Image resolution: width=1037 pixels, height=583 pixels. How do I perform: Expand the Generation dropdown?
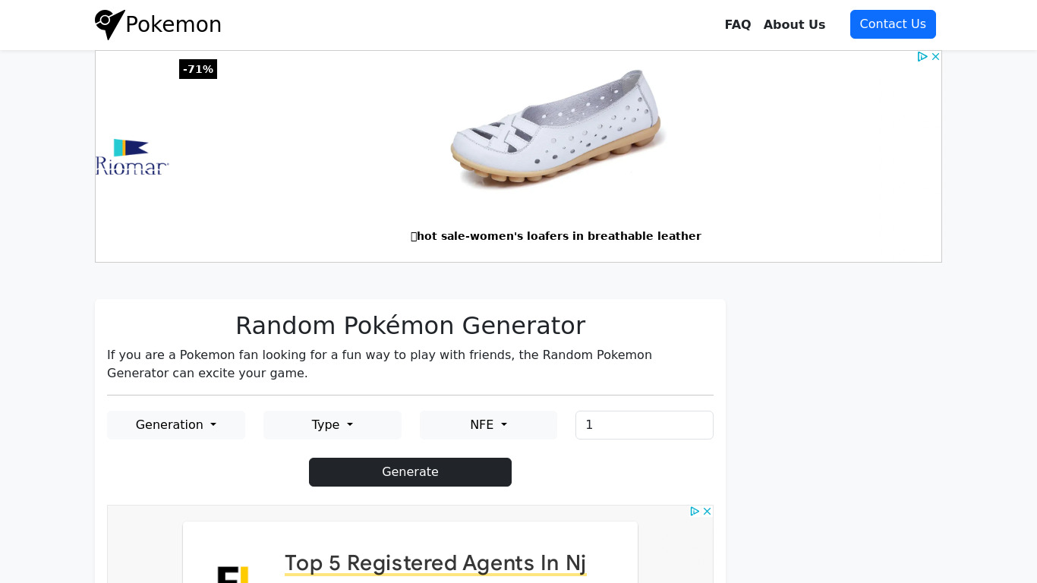coord(176,425)
